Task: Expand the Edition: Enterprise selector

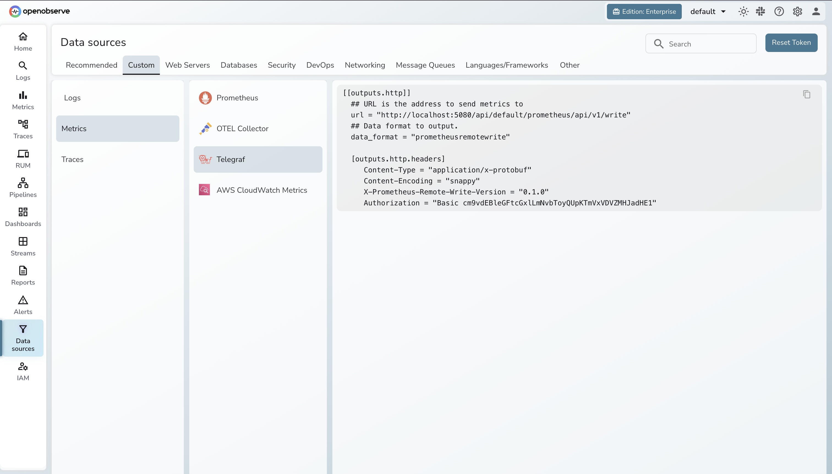Action: coord(644,11)
